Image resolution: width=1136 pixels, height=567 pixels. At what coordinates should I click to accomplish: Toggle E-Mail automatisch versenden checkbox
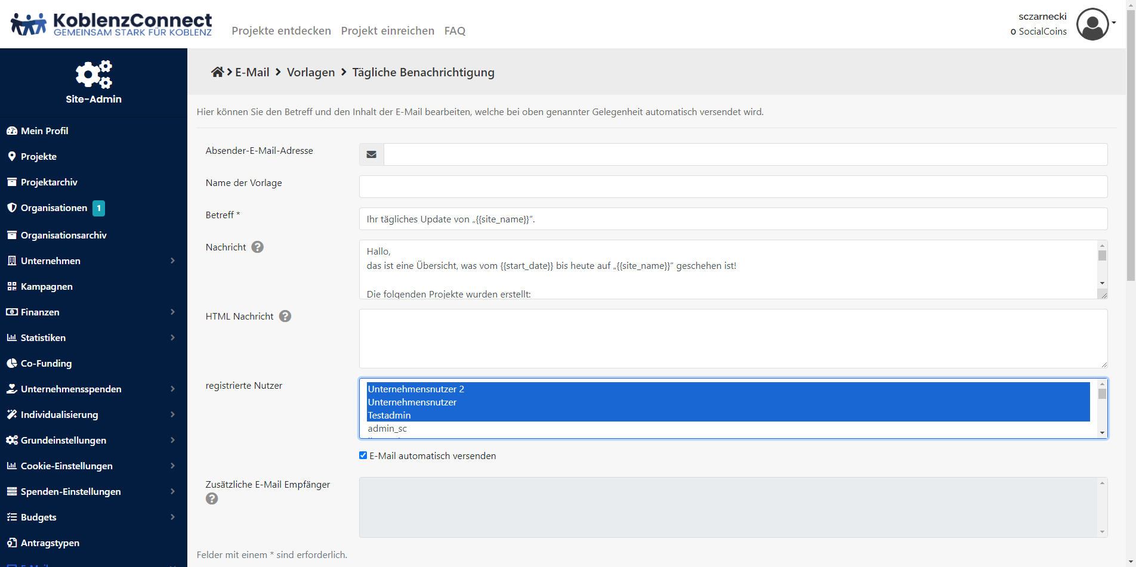363,456
